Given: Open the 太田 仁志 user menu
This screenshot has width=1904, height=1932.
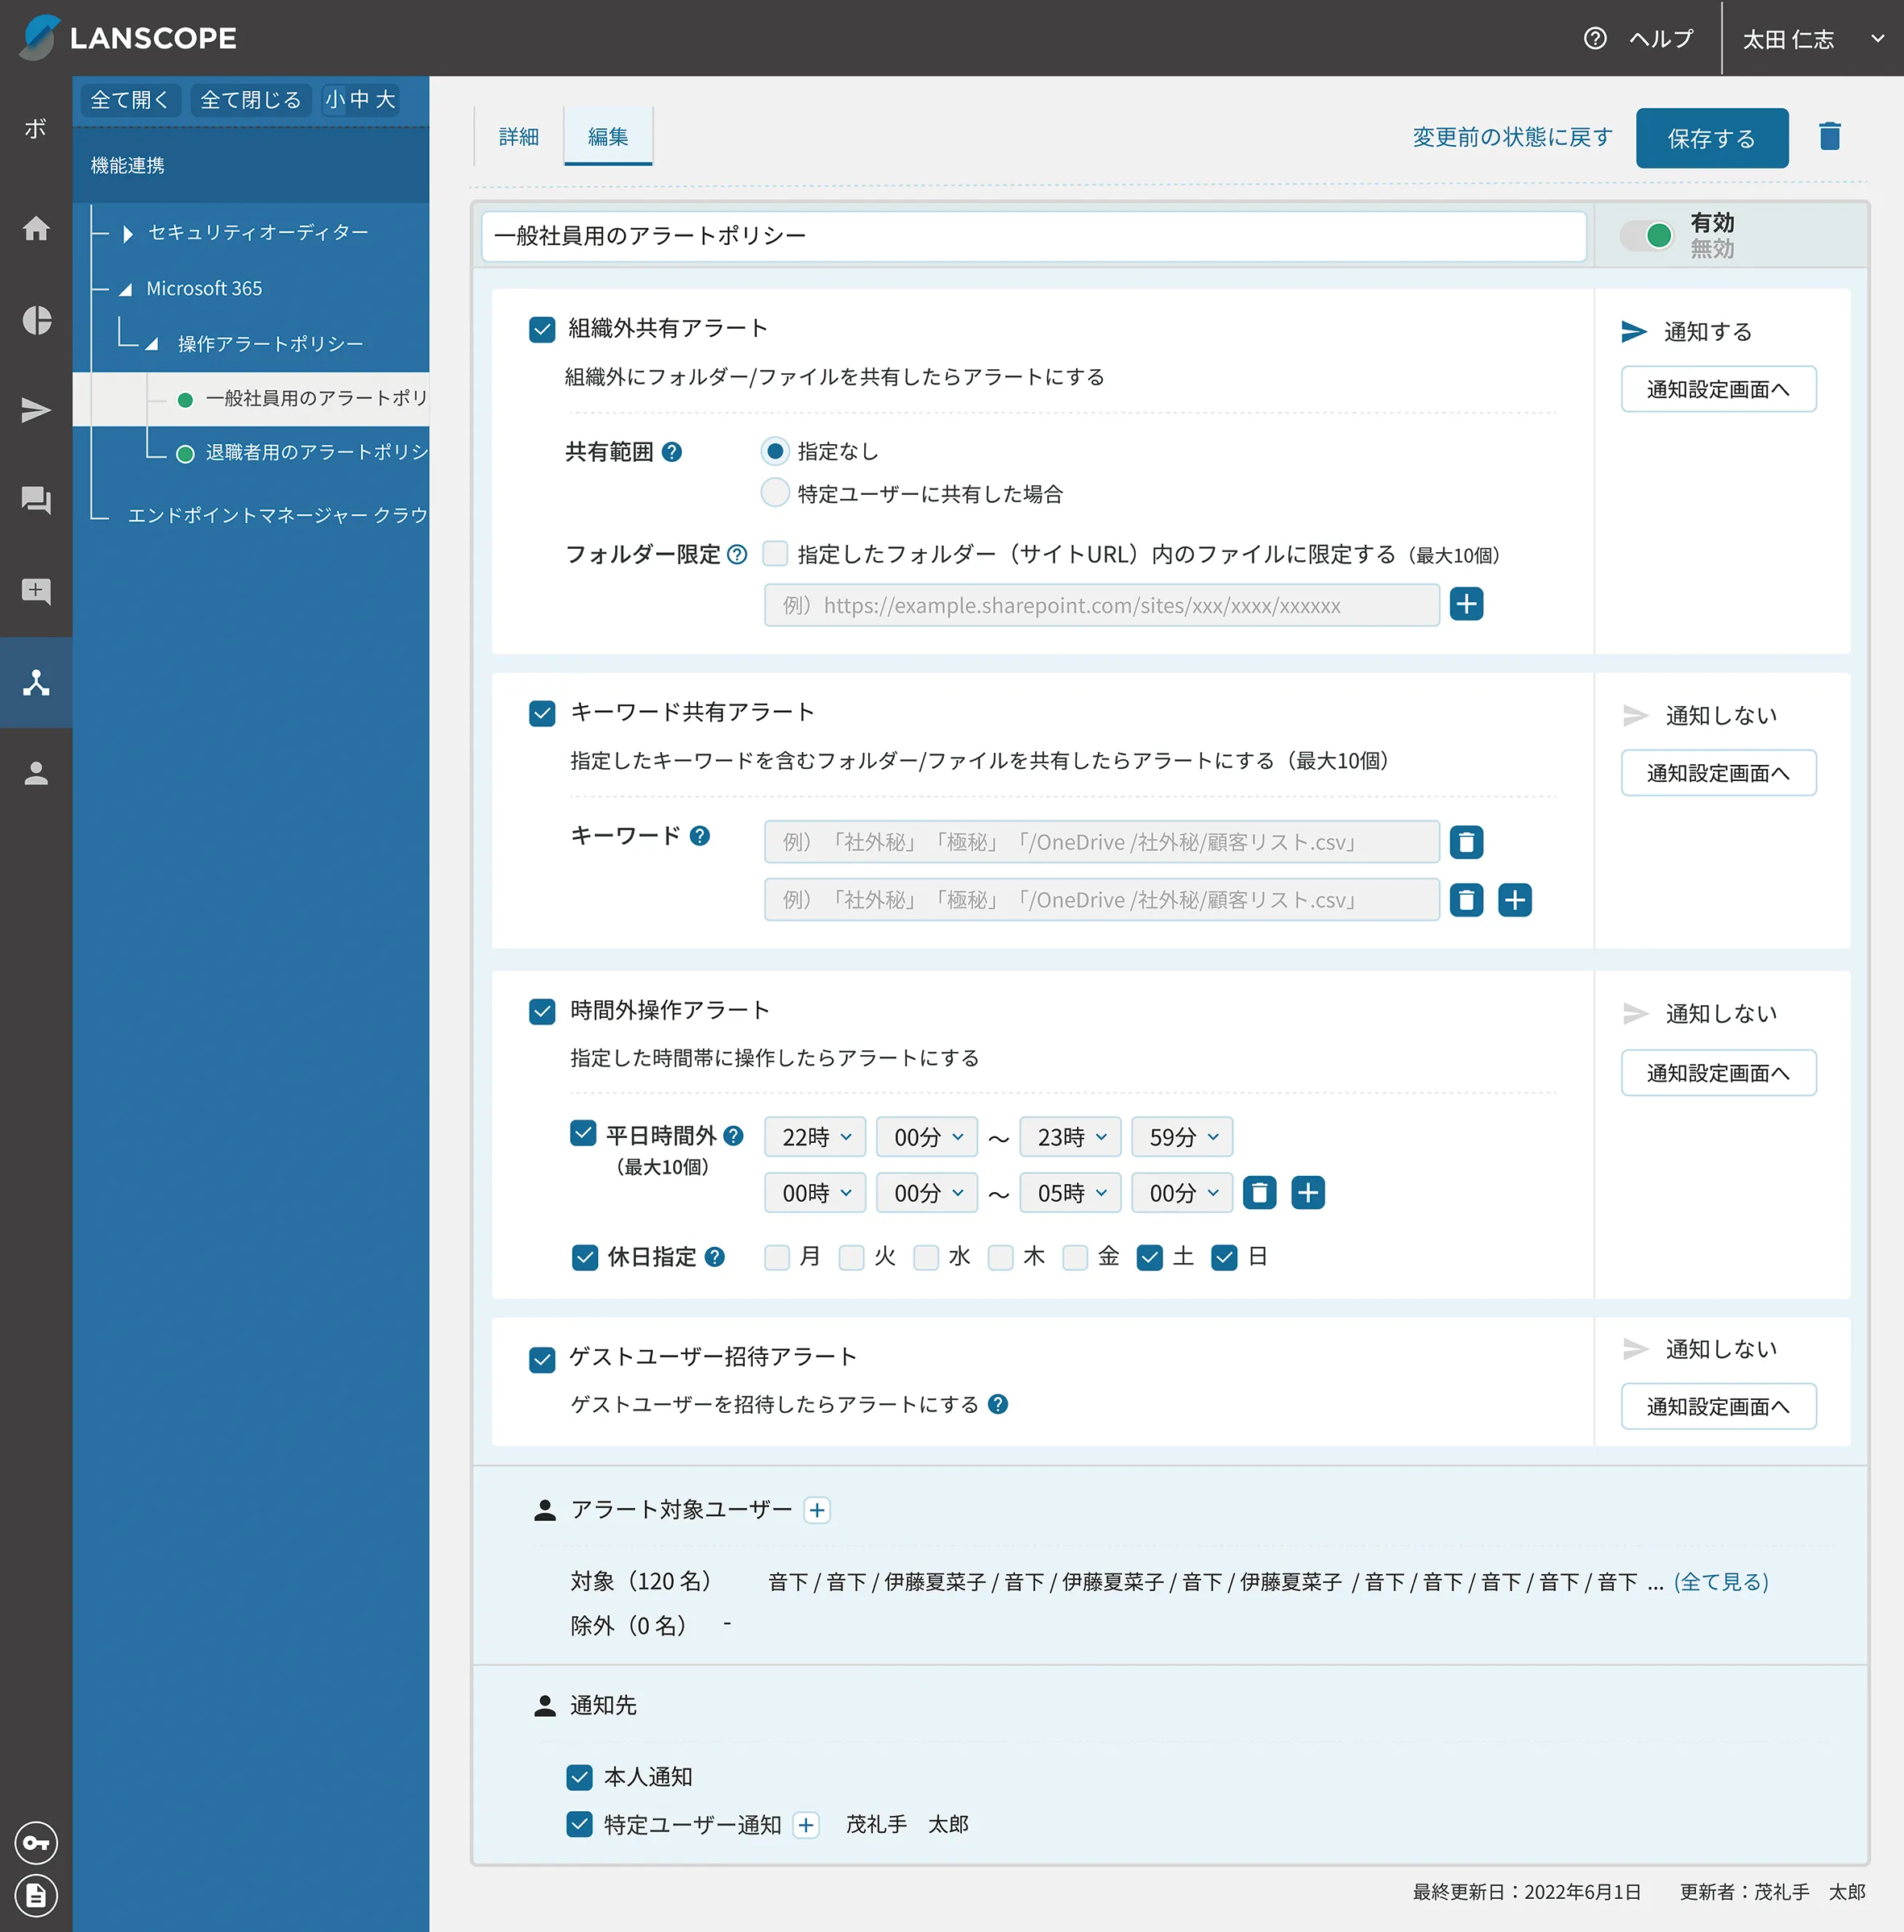Looking at the screenshot, I should tap(1812, 39).
